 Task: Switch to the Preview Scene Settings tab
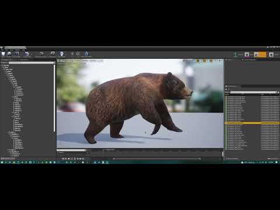point(250,60)
